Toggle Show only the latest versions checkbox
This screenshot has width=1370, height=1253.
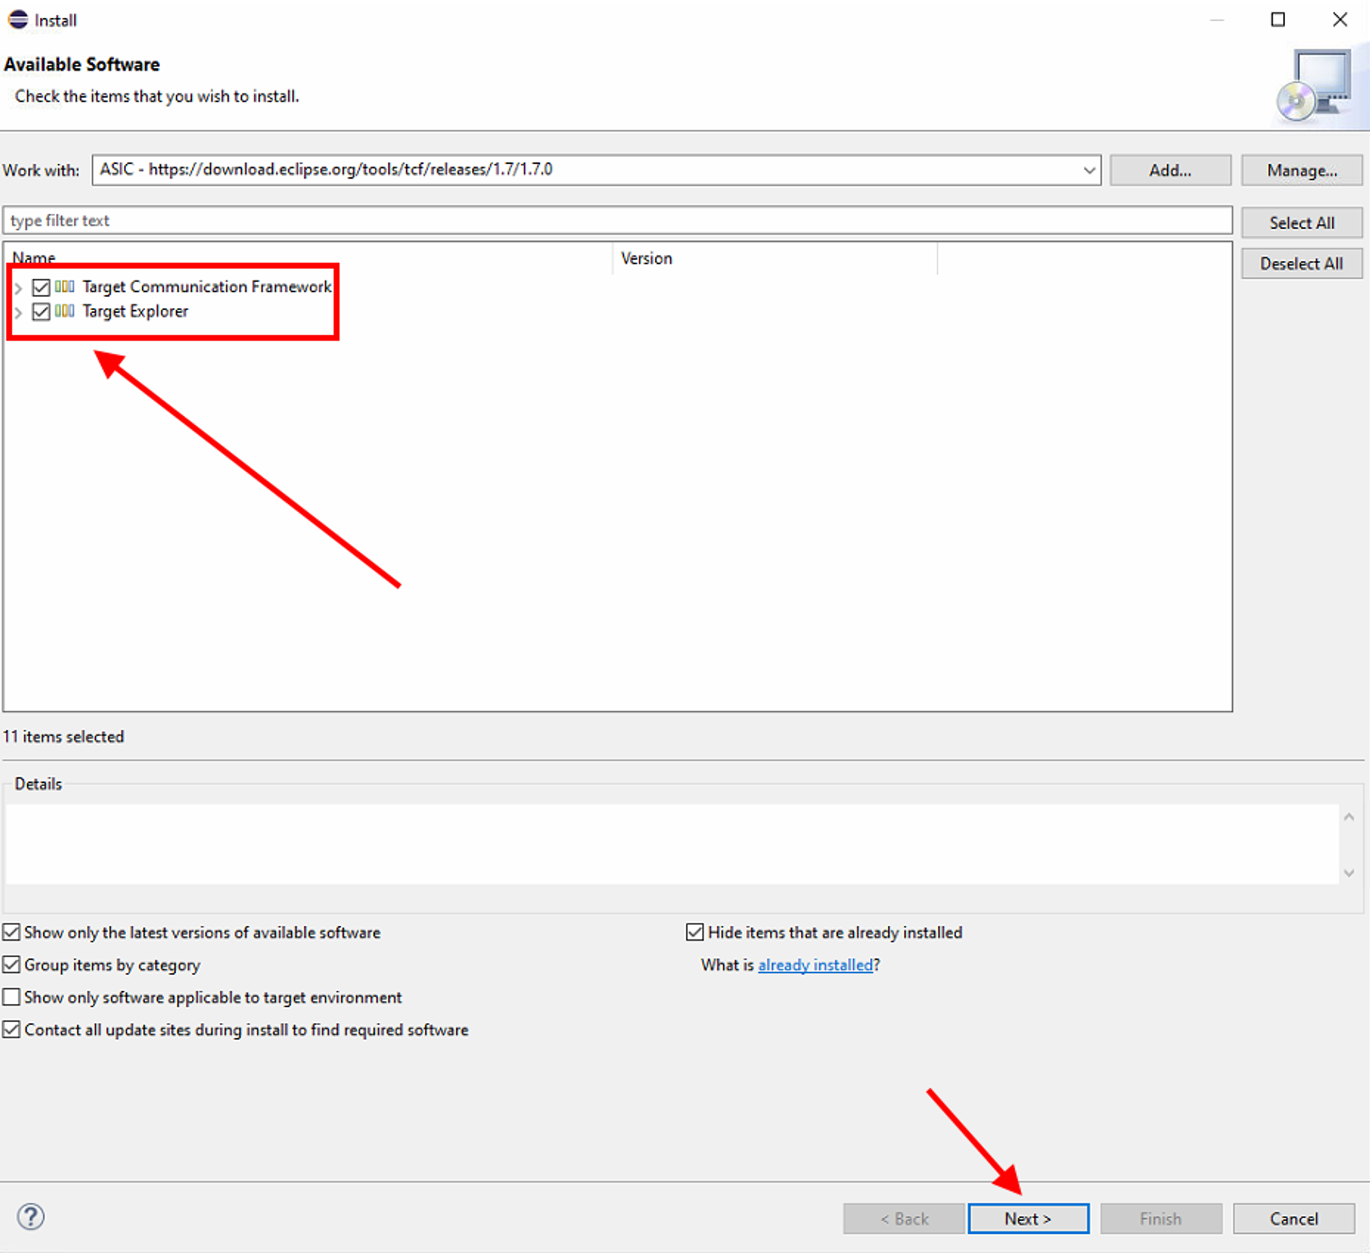(11, 932)
